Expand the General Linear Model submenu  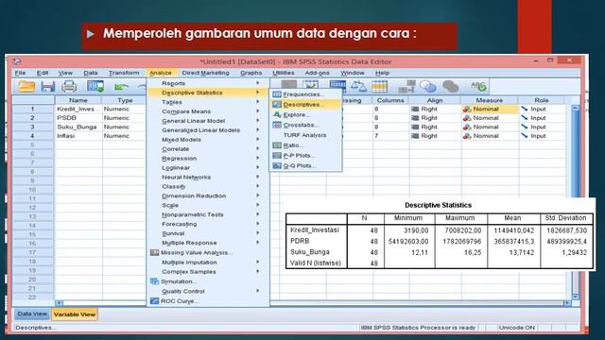(x=208, y=121)
